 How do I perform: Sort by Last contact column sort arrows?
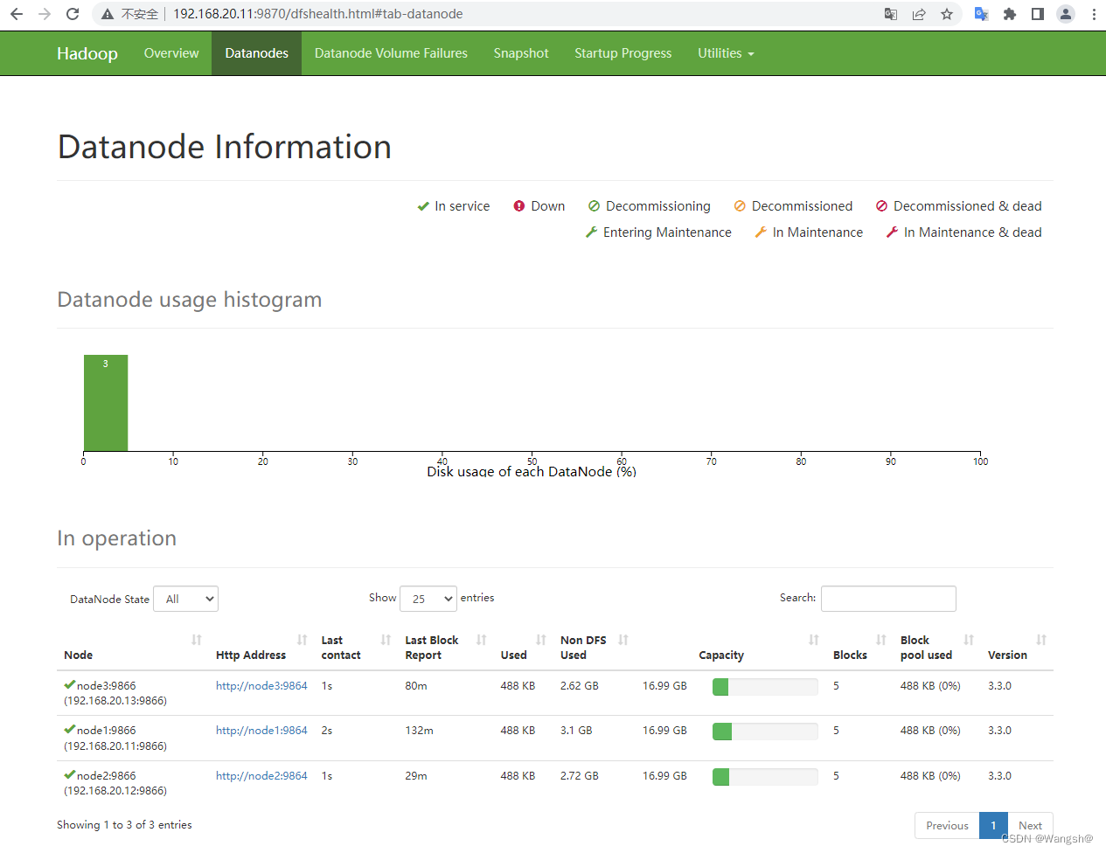click(x=386, y=641)
